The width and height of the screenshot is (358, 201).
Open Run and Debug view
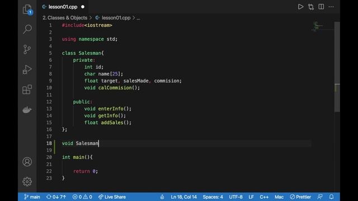click(x=27, y=69)
